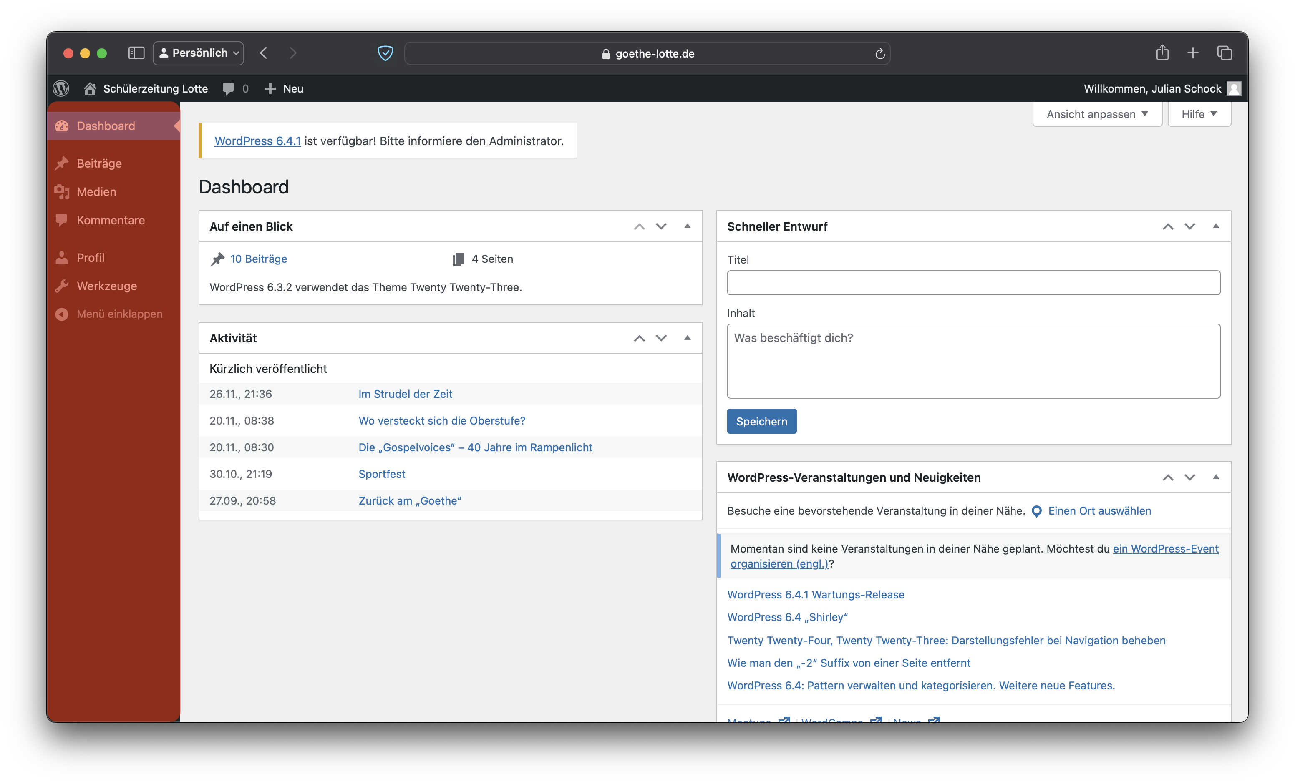This screenshot has height=784, width=1295.
Task: Click the Speichern button
Action: [761, 422]
